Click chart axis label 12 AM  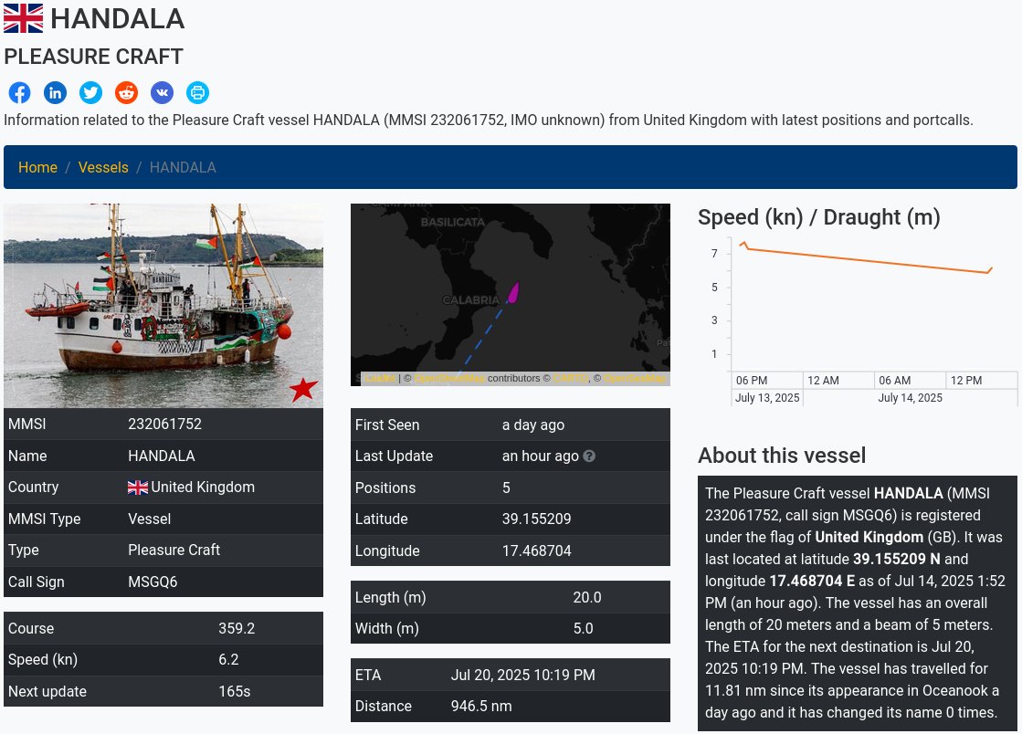tap(823, 381)
